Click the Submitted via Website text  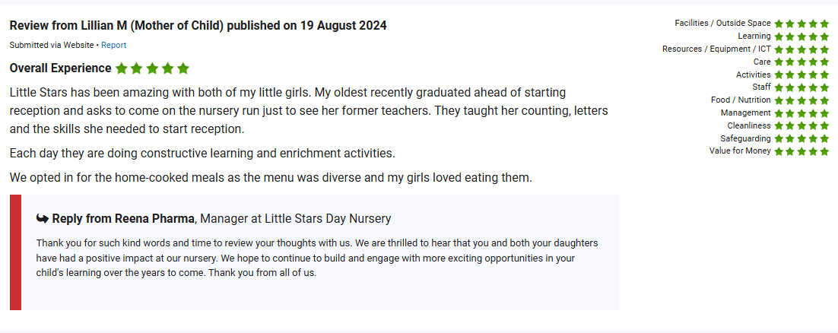click(52, 46)
